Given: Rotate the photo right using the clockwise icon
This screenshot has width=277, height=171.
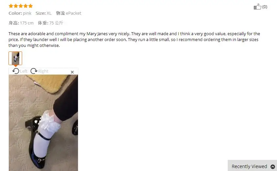Looking at the screenshot, I should tap(34, 71).
